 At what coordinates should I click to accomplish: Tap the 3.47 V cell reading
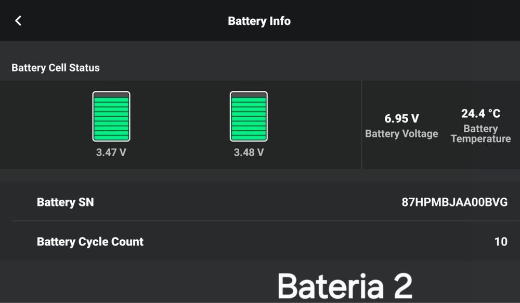[111, 153]
